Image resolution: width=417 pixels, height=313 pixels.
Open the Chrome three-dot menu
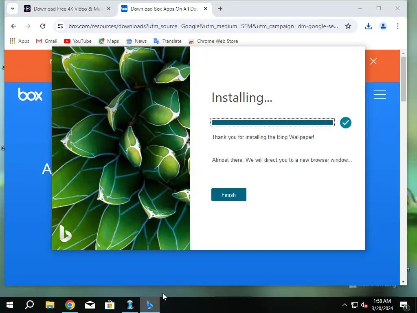pyautogui.click(x=398, y=26)
